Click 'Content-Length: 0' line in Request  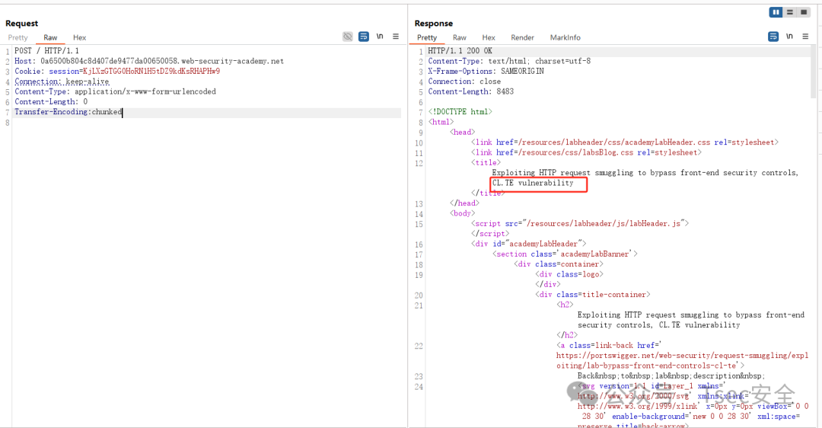pyautogui.click(x=51, y=102)
